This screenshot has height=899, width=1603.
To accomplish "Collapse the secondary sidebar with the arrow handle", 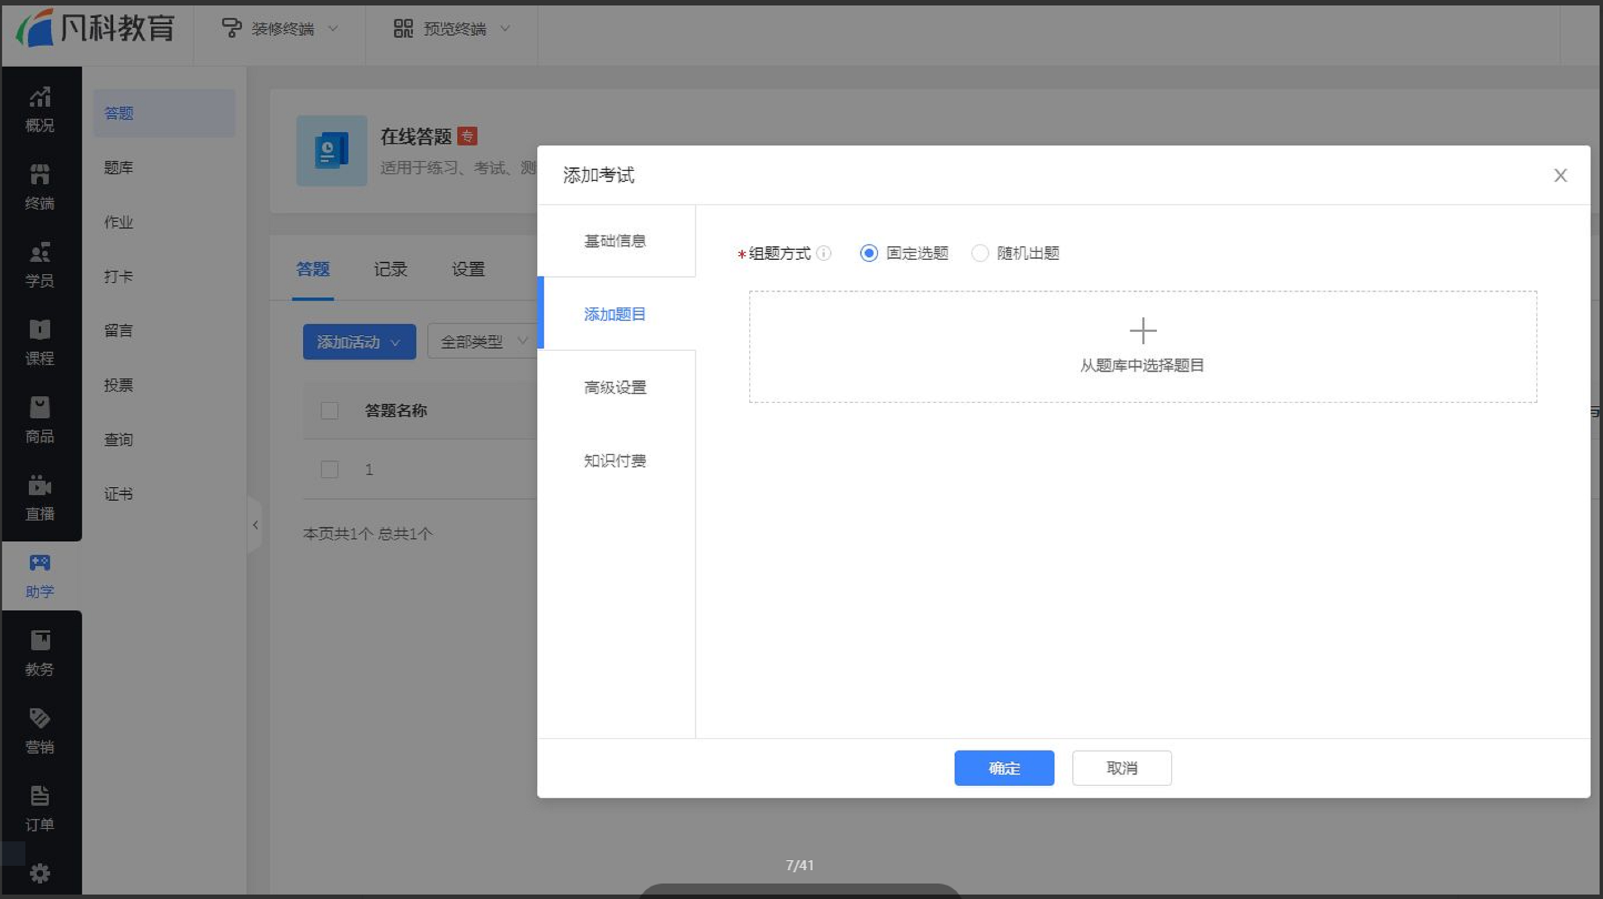I will click(x=255, y=525).
